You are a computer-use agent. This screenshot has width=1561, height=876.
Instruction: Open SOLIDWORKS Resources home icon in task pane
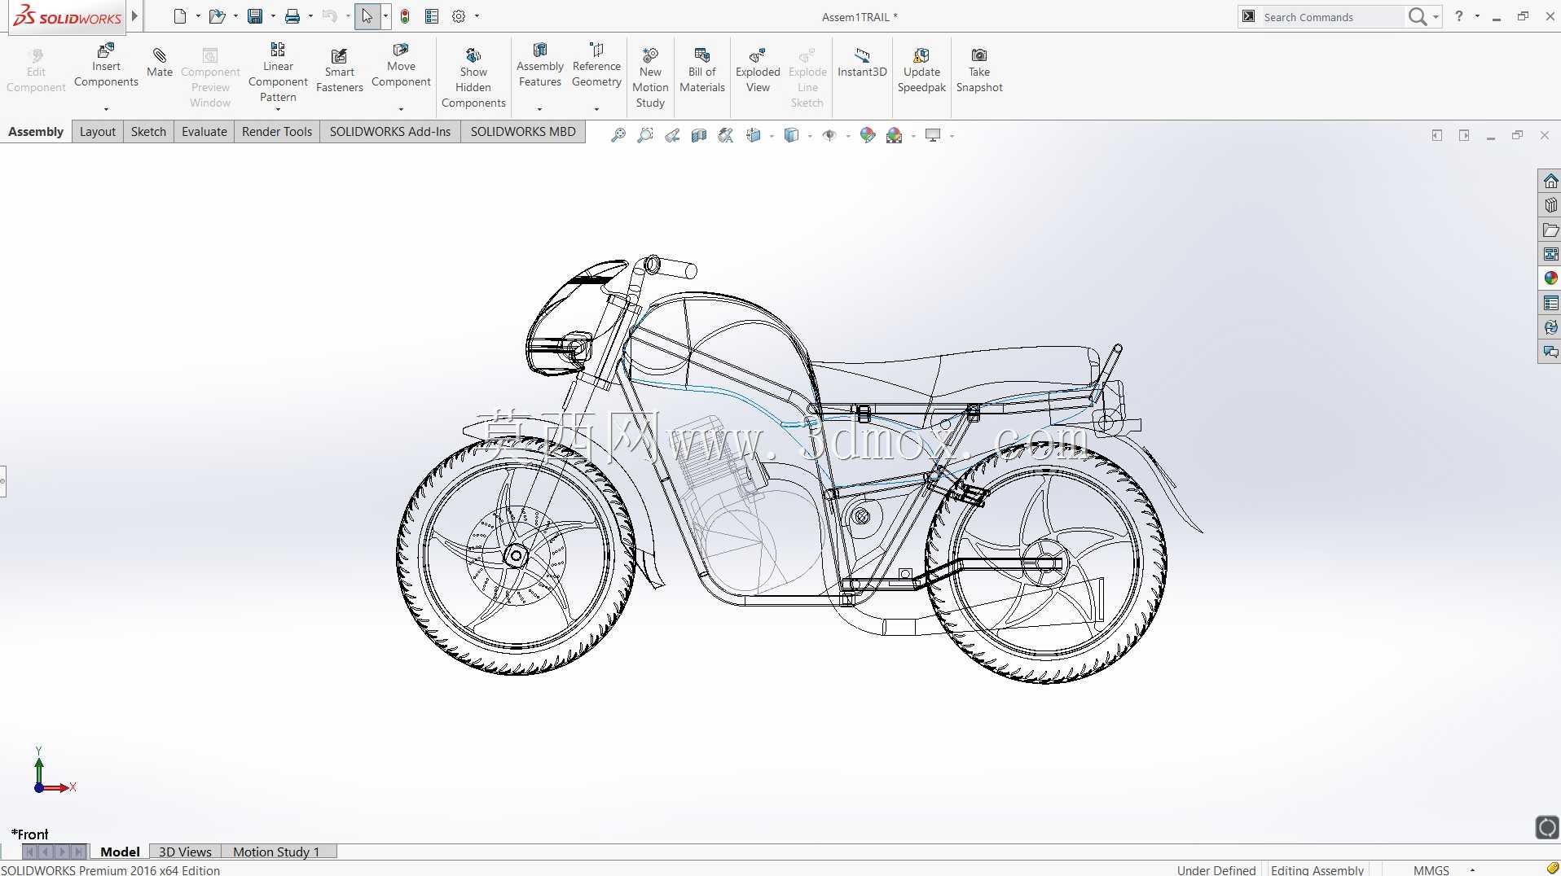pos(1550,181)
